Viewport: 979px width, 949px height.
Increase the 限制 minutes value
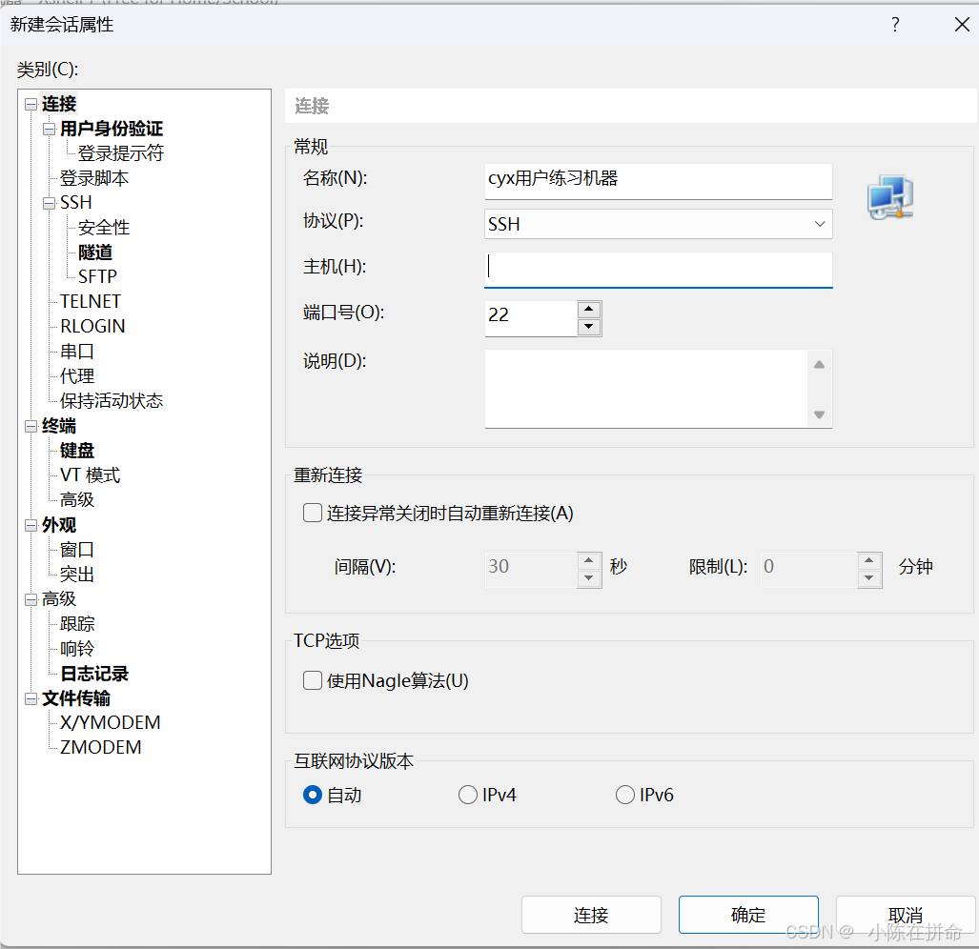pyautogui.click(x=869, y=560)
